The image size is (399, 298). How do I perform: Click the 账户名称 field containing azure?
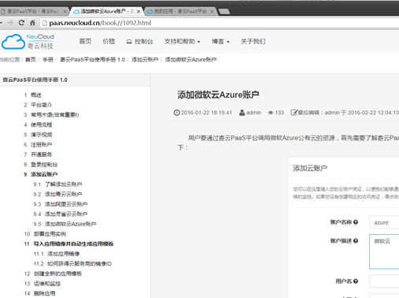[384, 222]
